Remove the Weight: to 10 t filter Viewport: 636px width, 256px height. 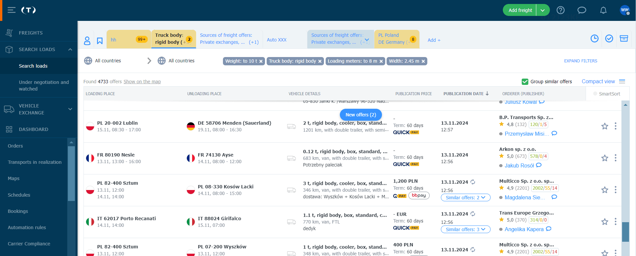pyautogui.click(x=261, y=61)
